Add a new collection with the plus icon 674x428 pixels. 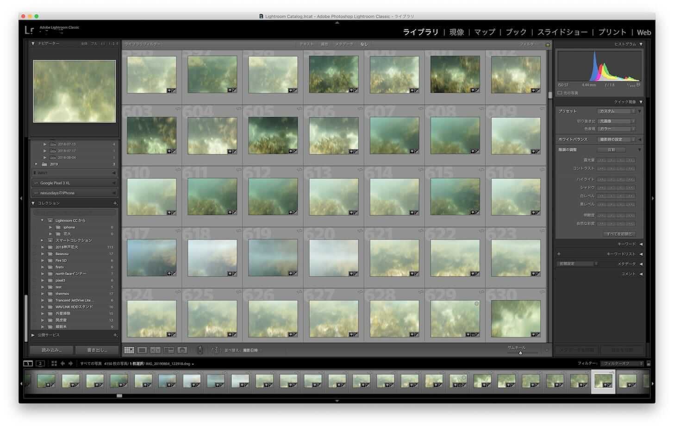[x=115, y=203]
